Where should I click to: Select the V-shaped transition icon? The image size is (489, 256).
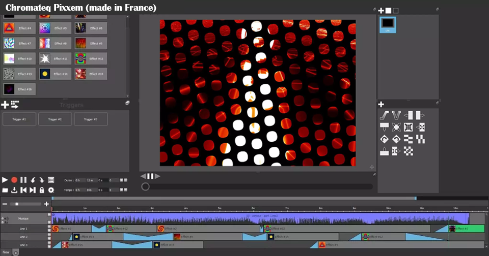coord(396,116)
